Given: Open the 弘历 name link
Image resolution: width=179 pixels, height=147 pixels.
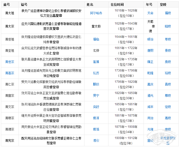Looking at the screenshot, I should tap(96, 73).
